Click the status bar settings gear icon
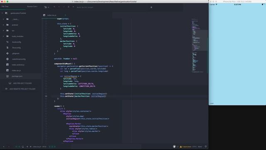The image size is (266, 150). 206,146
